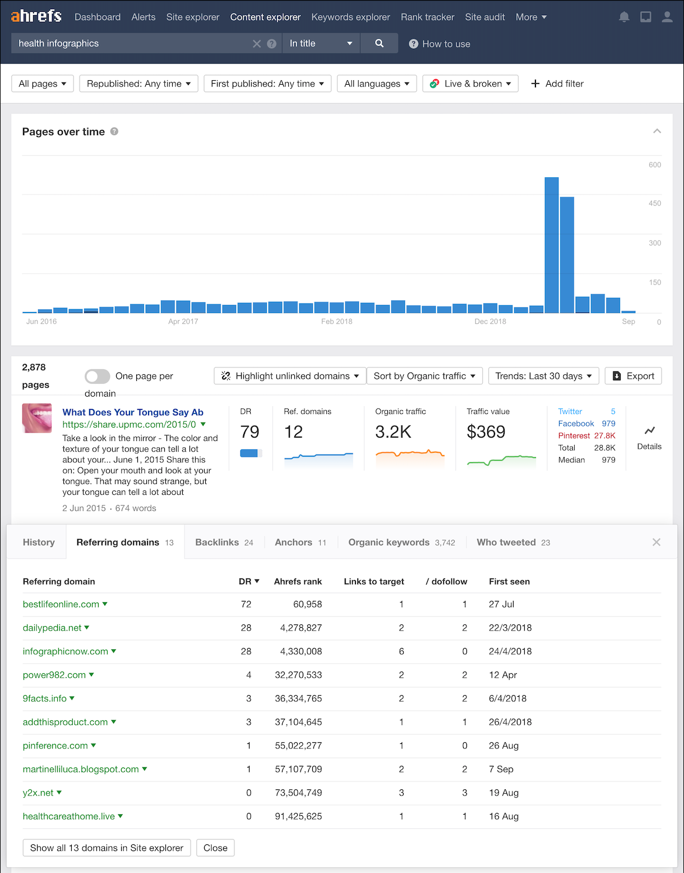
Task: Switch to the Backlinks tab
Action: click(x=224, y=542)
